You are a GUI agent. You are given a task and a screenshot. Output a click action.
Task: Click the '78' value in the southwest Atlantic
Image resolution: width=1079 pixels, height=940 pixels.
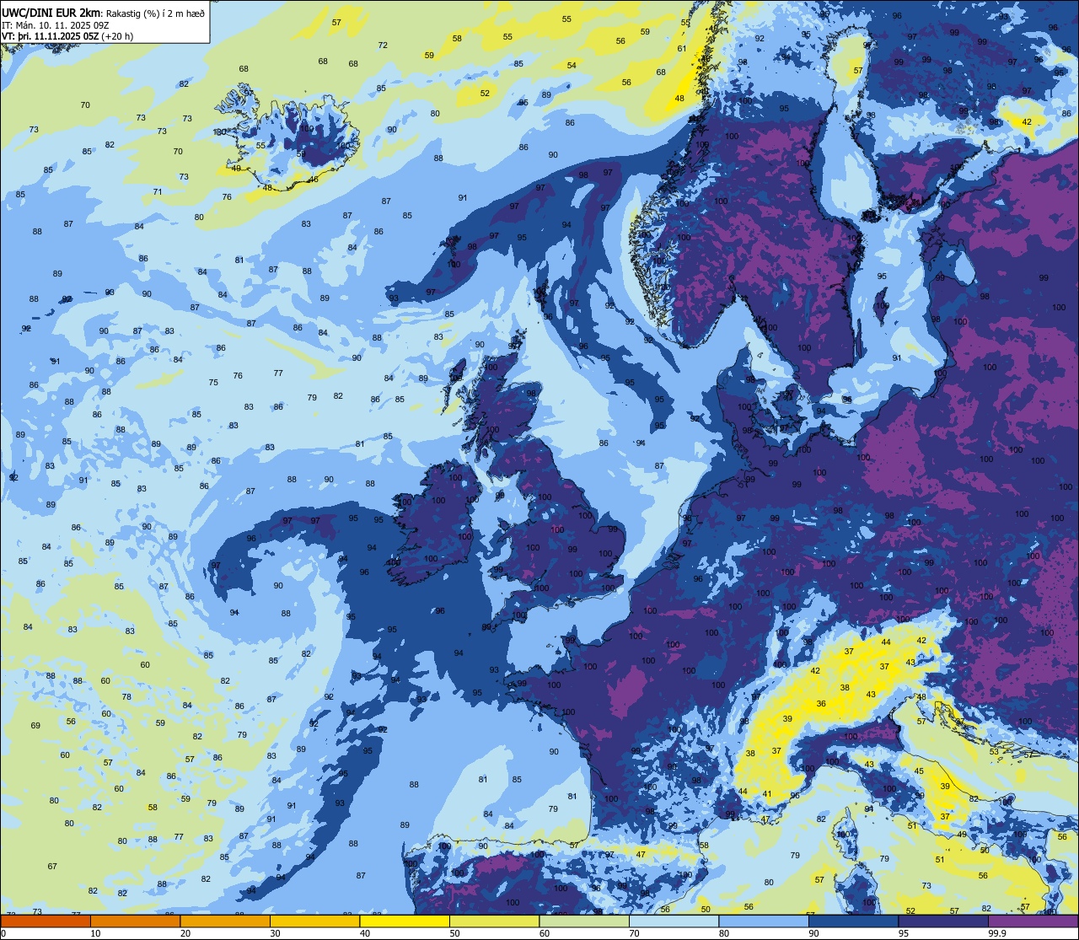pyautogui.click(x=126, y=696)
